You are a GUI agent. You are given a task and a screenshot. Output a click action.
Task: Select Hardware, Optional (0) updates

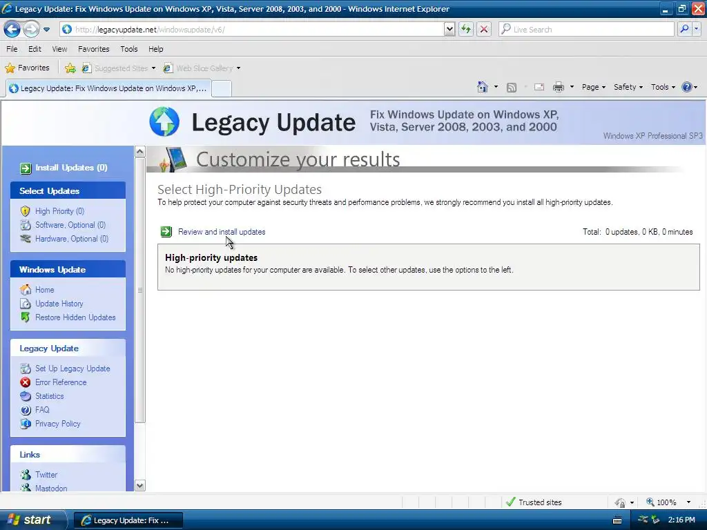[72, 239]
